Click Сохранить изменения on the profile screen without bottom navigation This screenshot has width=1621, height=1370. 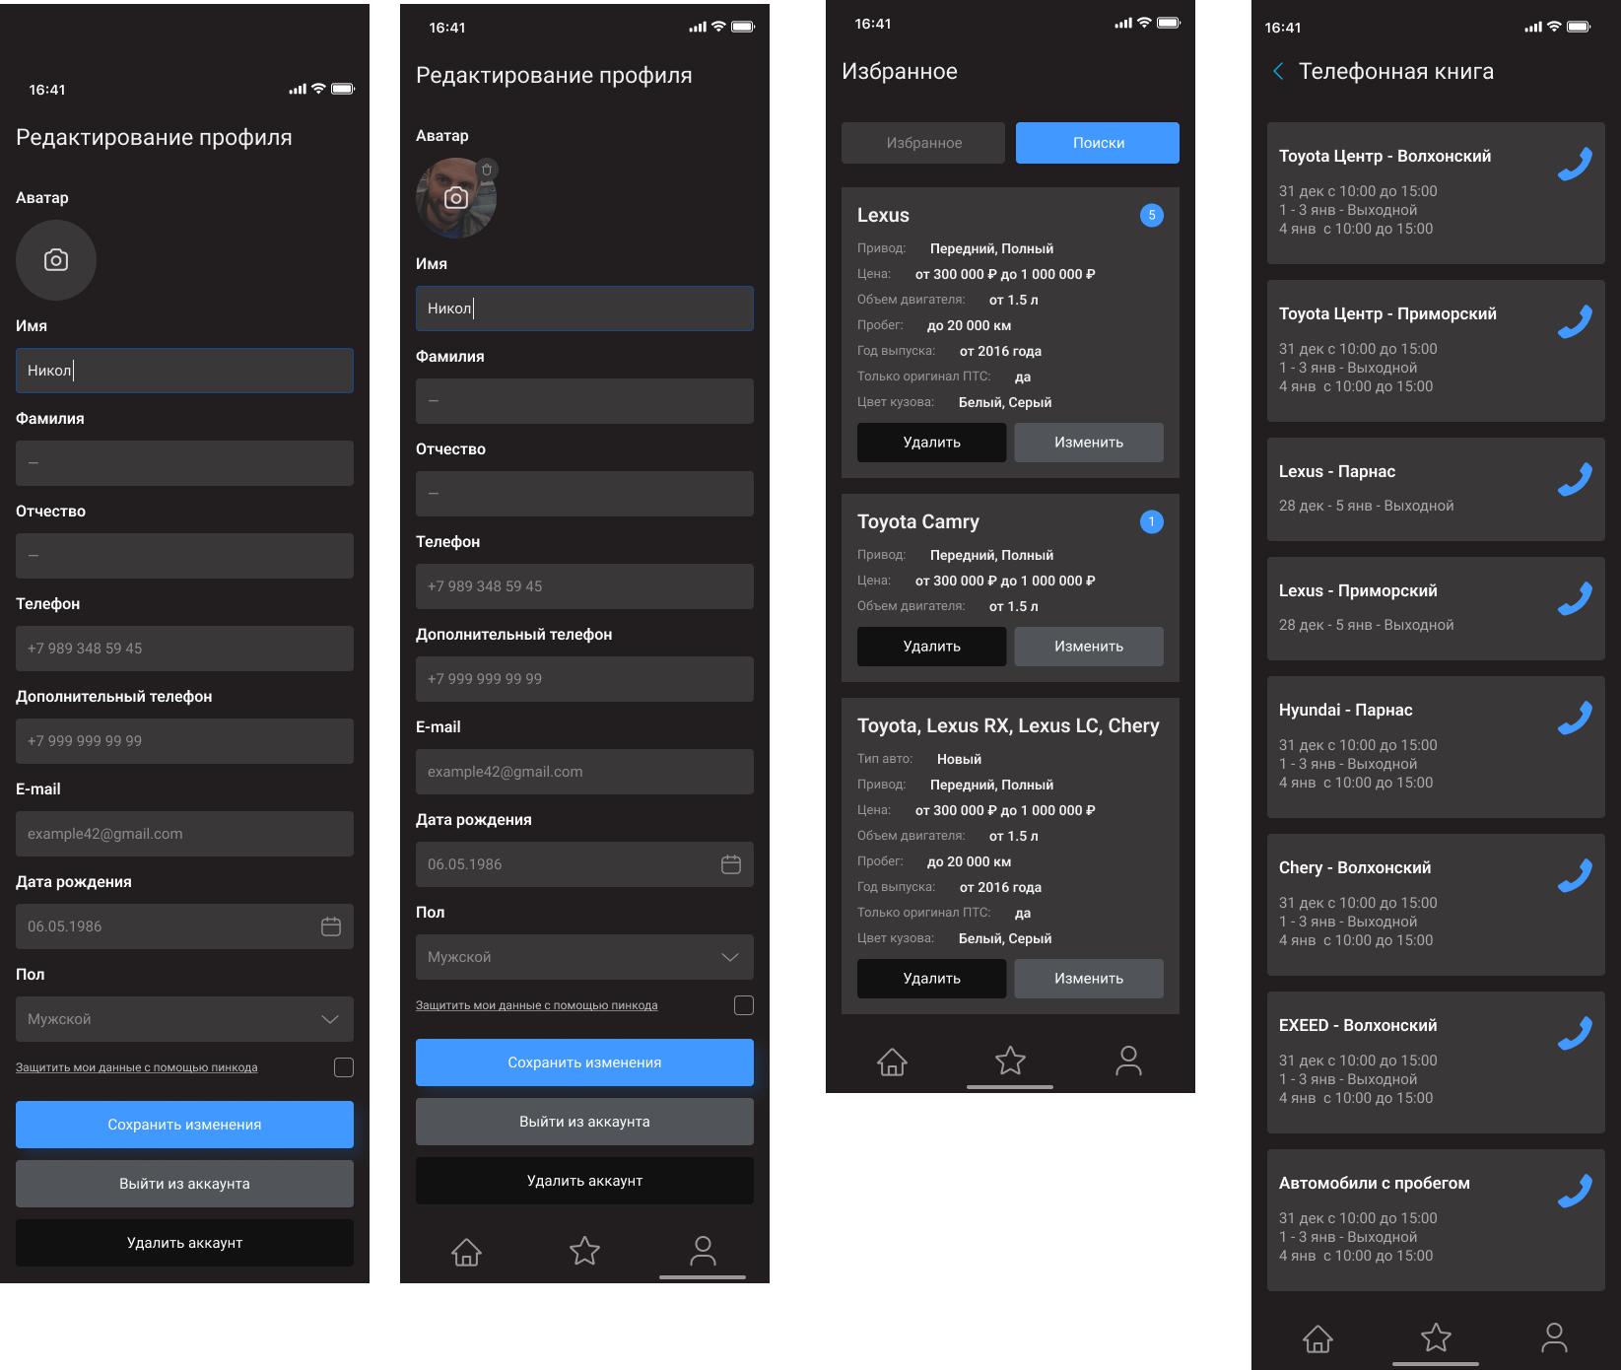184,1125
